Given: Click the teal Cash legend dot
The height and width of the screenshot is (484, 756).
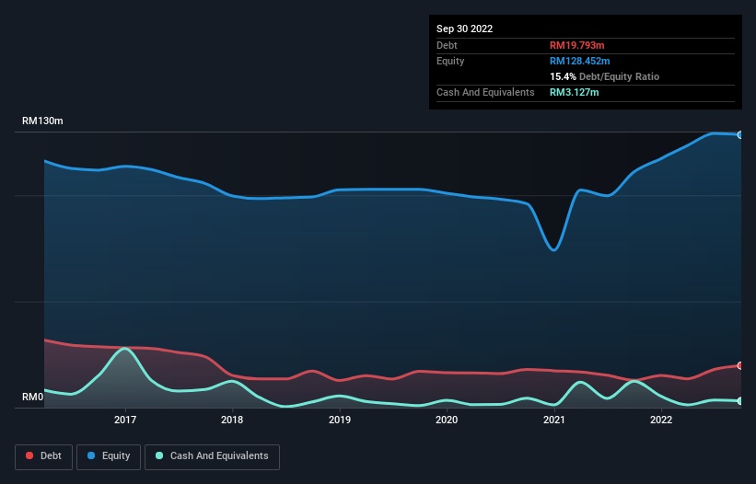Looking at the screenshot, I should pyautogui.click(x=159, y=455).
